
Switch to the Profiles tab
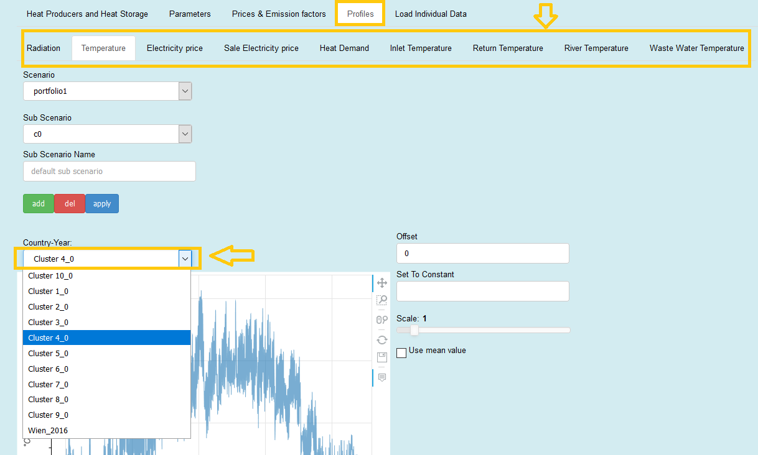(360, 14)
